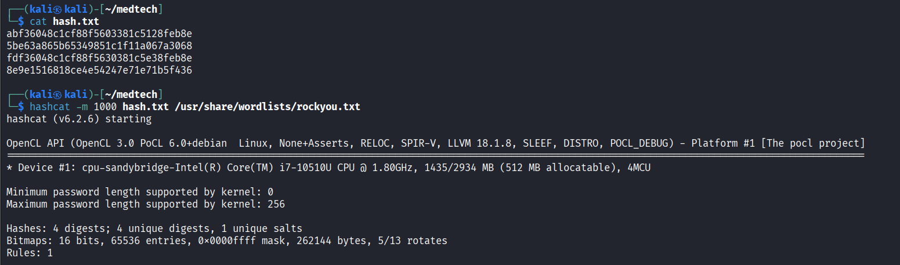Viewport: 900px width, 265px height.
Task: Click hash.txt argument in the hashcat command
Action: [x=143, y=107]
